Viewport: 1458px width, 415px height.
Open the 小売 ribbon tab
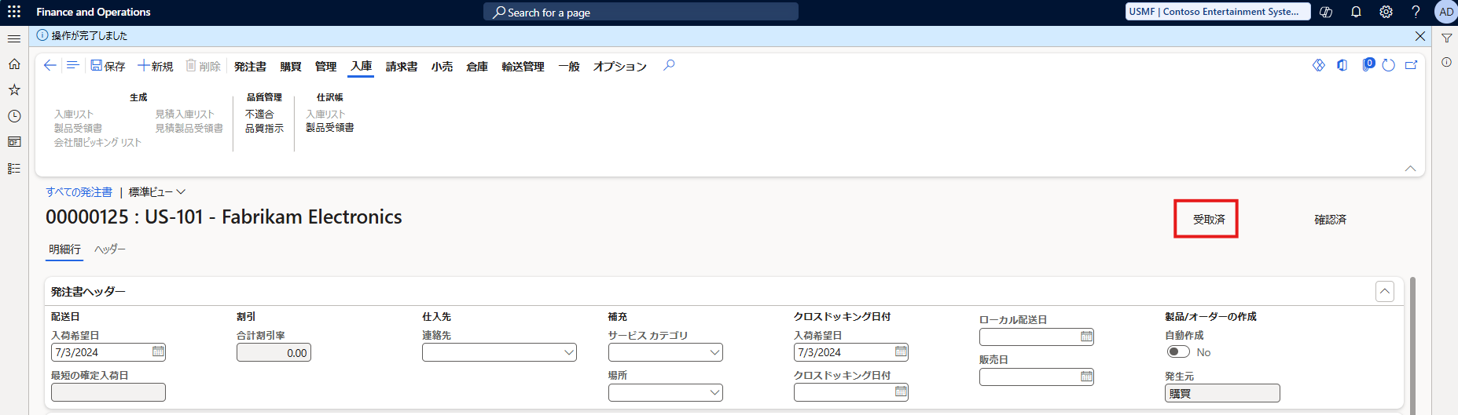(x=442, y=67)
